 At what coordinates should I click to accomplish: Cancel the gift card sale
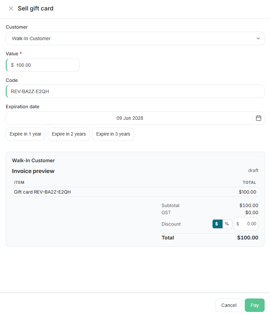pyautogui.click(x=229, y=305)
